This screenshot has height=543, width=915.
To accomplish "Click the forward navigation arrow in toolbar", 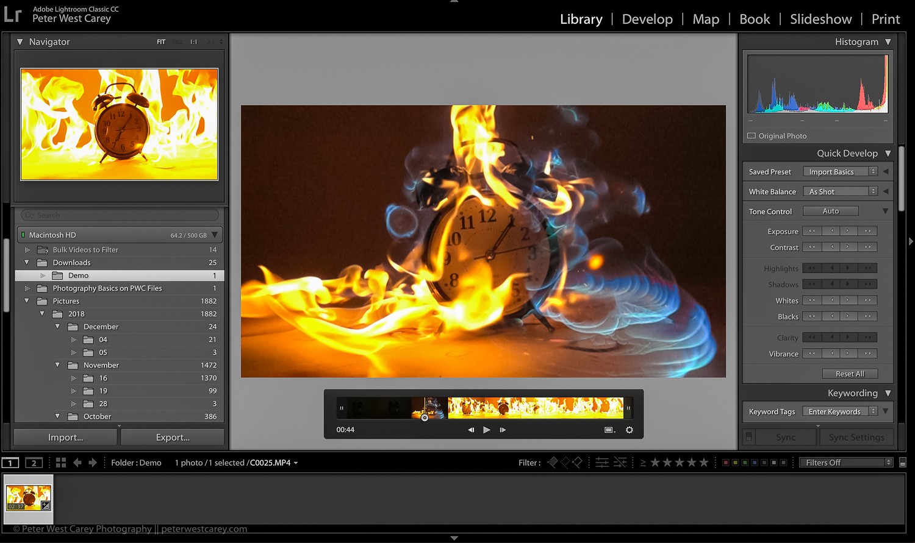I will pos(93,463).
